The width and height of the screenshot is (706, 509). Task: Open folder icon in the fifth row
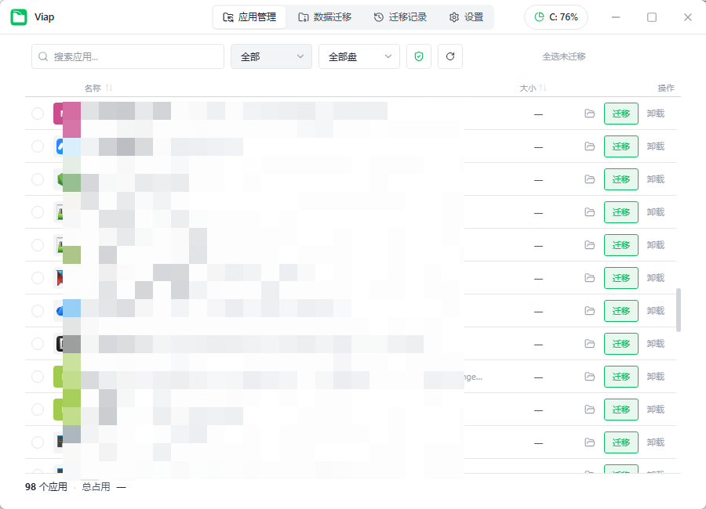tap(589, 244)
